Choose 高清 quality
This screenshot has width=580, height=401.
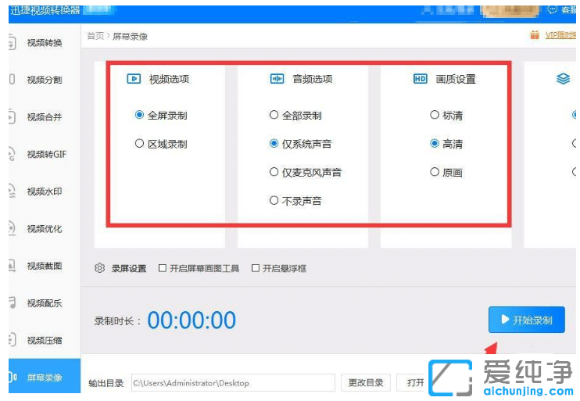click(446, 144)
